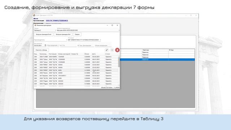Viewport: 231px width, 130px height.
Task: Open the 'Код продукции' dropdown
Action: pos(53,45)
